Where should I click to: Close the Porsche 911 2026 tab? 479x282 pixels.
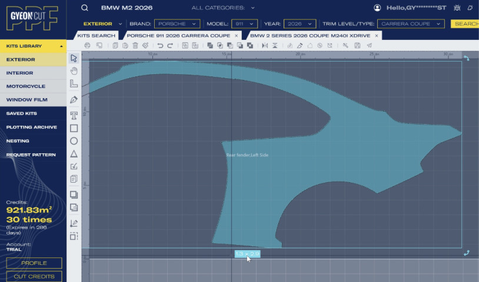click(236, 36)
